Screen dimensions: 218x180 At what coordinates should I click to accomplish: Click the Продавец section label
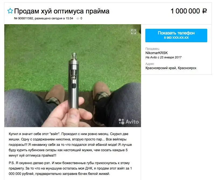pyautogui.click(x=152, y=49)
